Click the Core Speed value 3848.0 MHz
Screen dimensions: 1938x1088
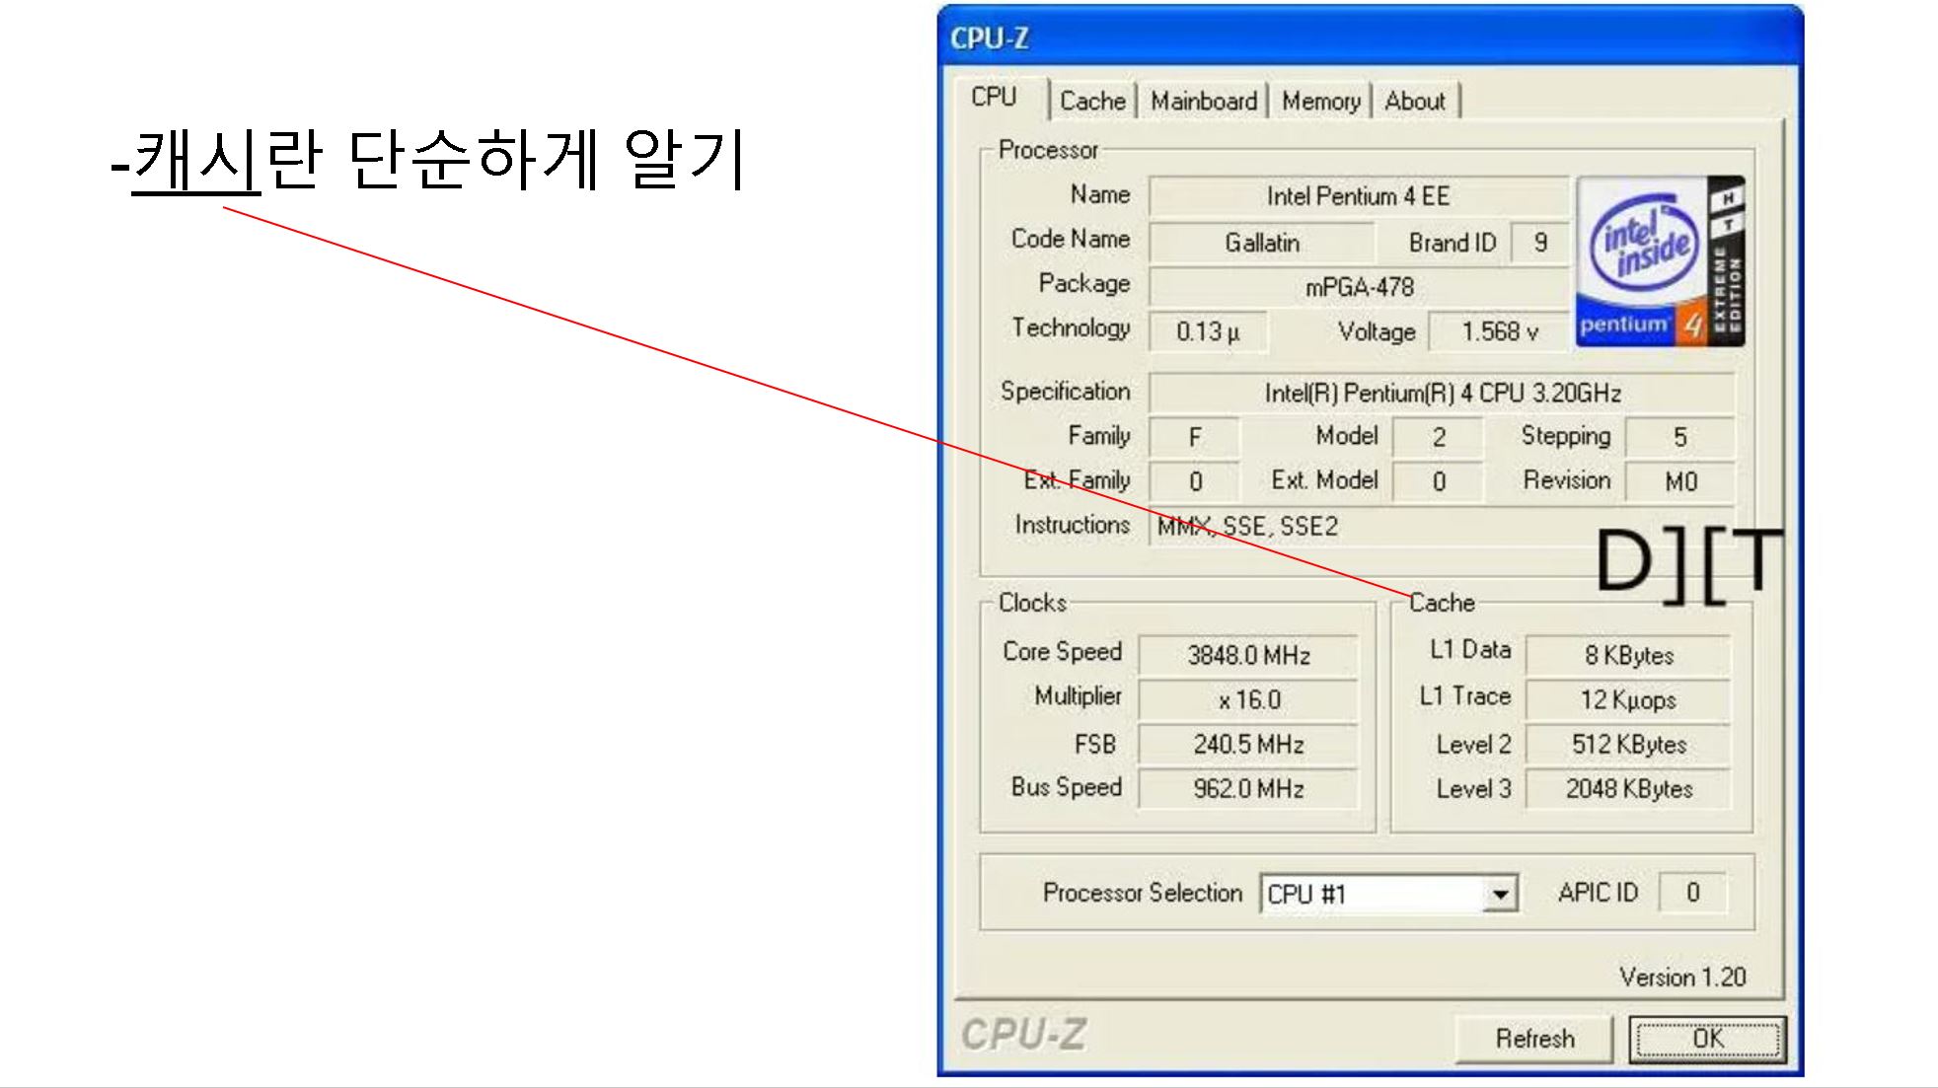[1248, 655]
